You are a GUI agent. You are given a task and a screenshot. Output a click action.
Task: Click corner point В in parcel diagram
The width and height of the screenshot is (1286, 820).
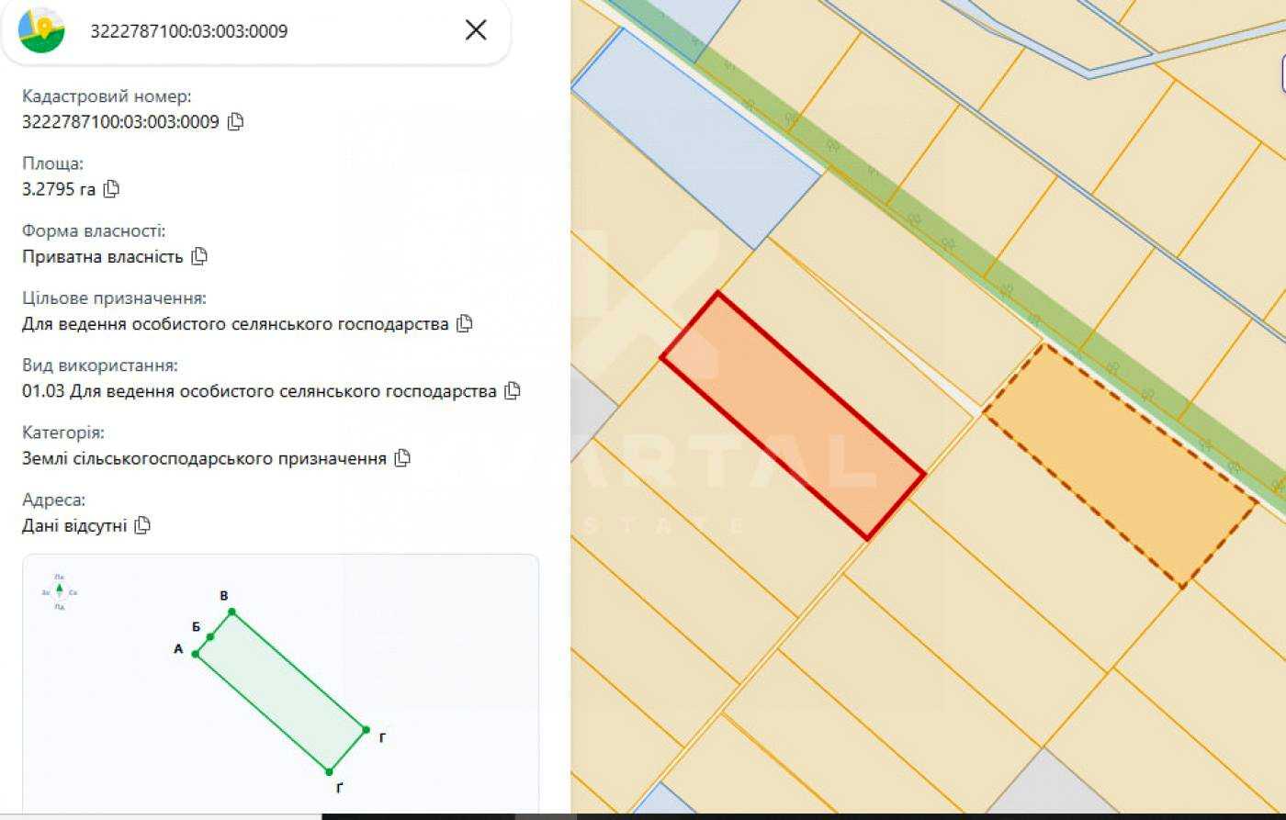231,612
